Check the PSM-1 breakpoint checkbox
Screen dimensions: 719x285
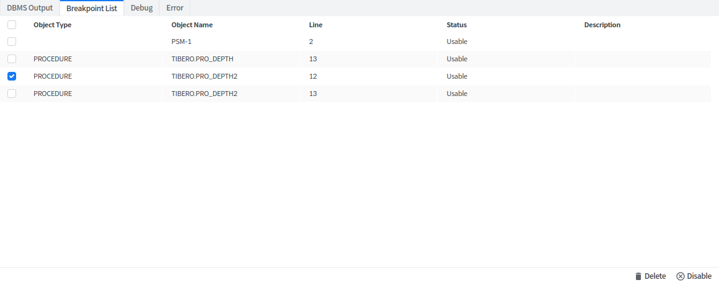11,42
